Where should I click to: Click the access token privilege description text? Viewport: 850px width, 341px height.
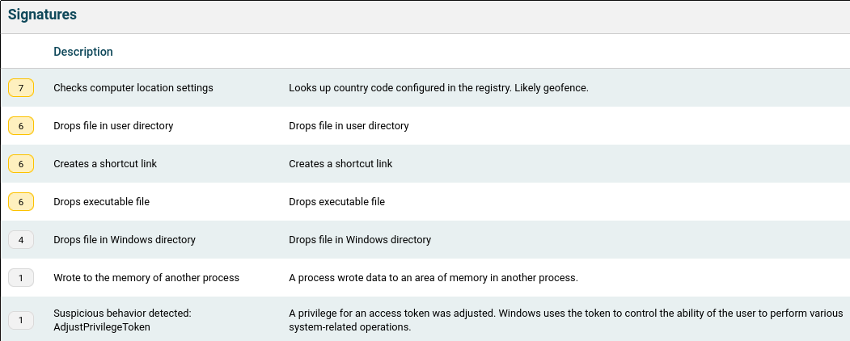coord(565,320)
